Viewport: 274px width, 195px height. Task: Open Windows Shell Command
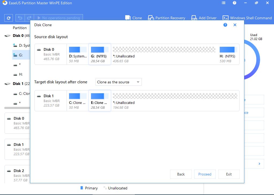click(247, 18)
